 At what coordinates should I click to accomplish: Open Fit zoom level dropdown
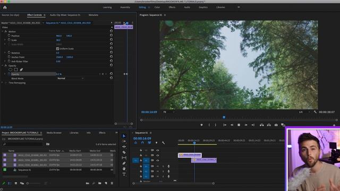pos(169,112)
